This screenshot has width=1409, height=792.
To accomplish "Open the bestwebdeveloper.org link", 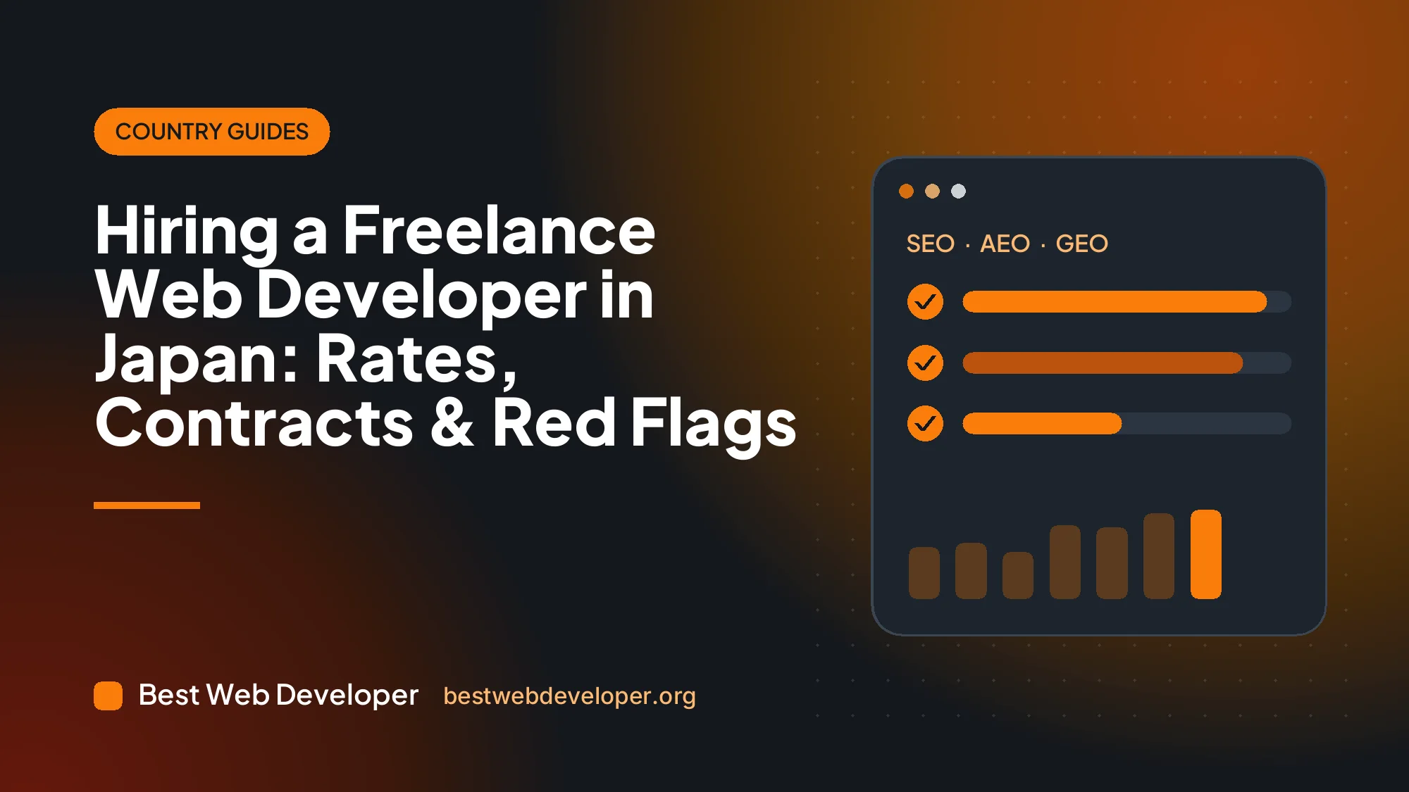I will [x=569, y=696].
